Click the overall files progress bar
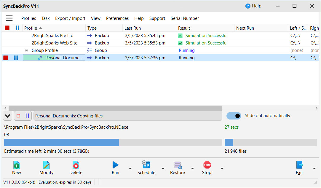The width and height of the screenshot is (321, 188). tap(271, 143)
